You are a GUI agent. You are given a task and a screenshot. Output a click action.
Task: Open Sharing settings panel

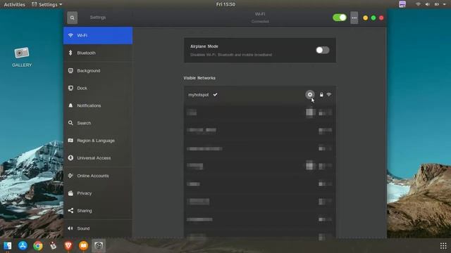(x=98, y=211)
